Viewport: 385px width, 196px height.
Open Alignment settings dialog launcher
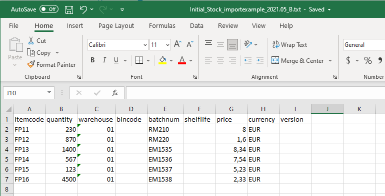pos(334,77)
